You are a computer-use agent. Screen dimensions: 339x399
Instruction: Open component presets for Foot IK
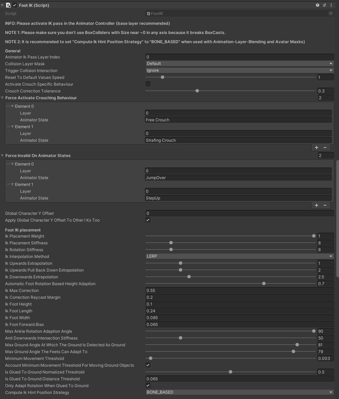point(324,5)
